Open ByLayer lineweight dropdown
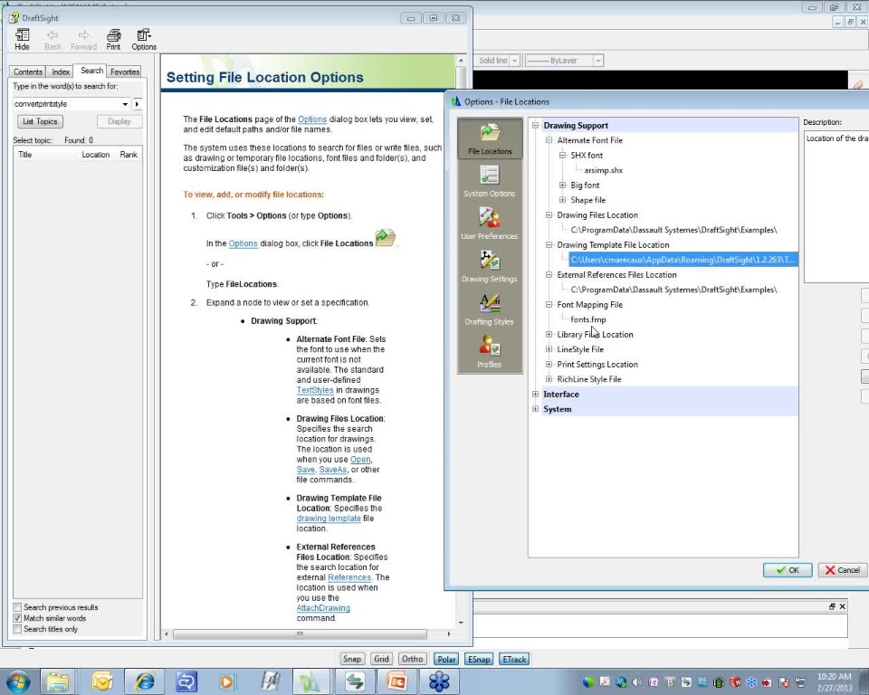Image resolution: width=869 pixels, height=695 pixels. [598, 61]
